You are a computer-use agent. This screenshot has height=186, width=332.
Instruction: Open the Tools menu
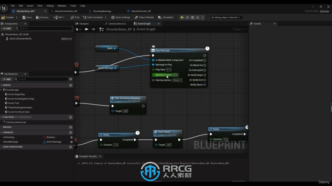click(x=73, y=6)
